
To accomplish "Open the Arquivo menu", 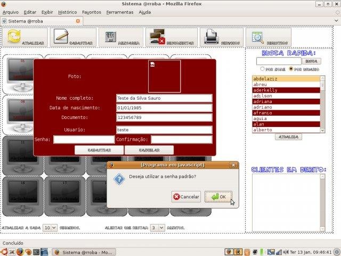I will (x=11, y=12).
